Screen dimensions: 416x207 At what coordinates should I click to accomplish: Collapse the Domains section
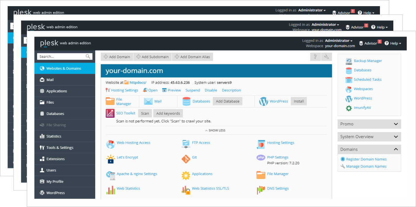(x=369, y=149)
